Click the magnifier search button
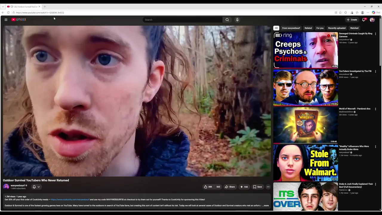 [x=227, y=20]
